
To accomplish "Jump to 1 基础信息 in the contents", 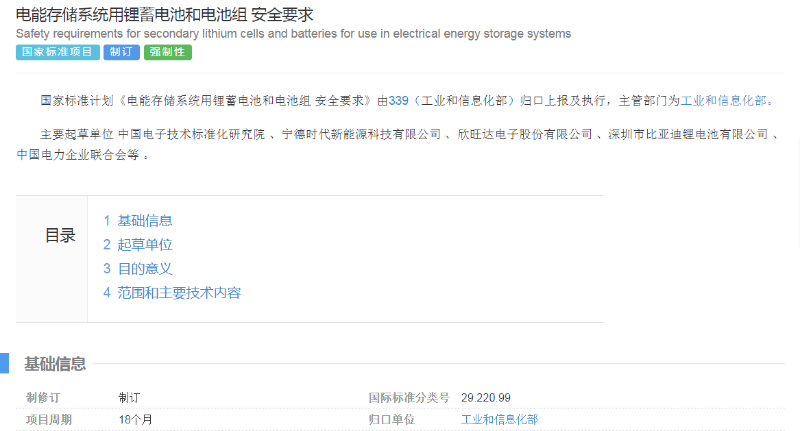I will (x=138, y=221).
